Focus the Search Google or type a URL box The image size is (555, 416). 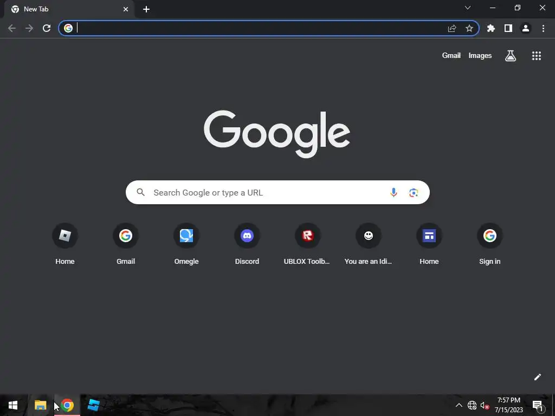coord(277,192)
